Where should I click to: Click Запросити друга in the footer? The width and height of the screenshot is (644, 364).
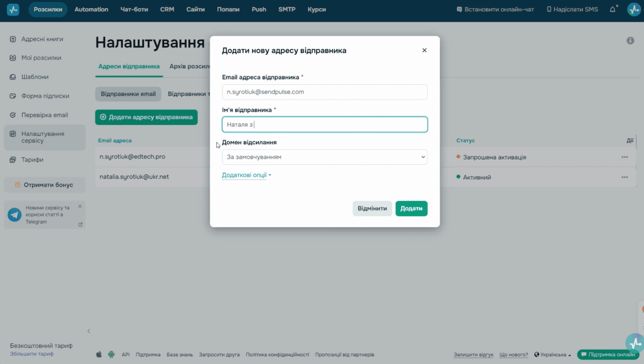pos(219,354)
